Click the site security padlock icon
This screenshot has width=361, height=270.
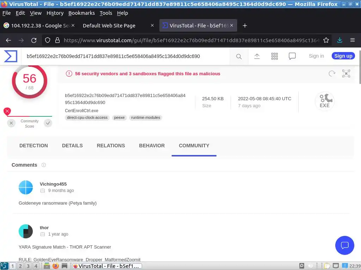(x=57, y=40)
